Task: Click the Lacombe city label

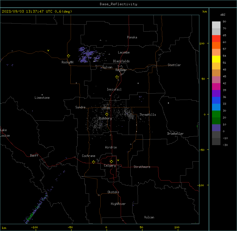Action: pos(124,52)
